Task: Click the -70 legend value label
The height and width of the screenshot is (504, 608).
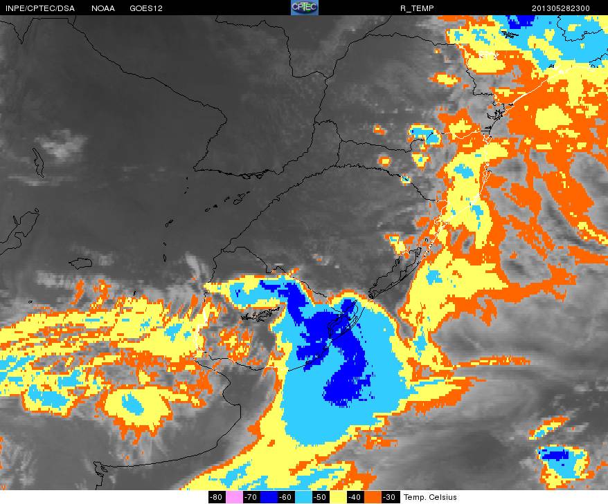Action: click(x=251, y=497)
